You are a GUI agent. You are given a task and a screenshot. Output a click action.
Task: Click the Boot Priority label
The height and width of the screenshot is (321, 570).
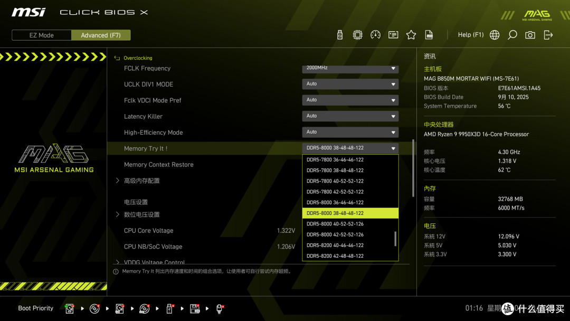pos(36,308)
